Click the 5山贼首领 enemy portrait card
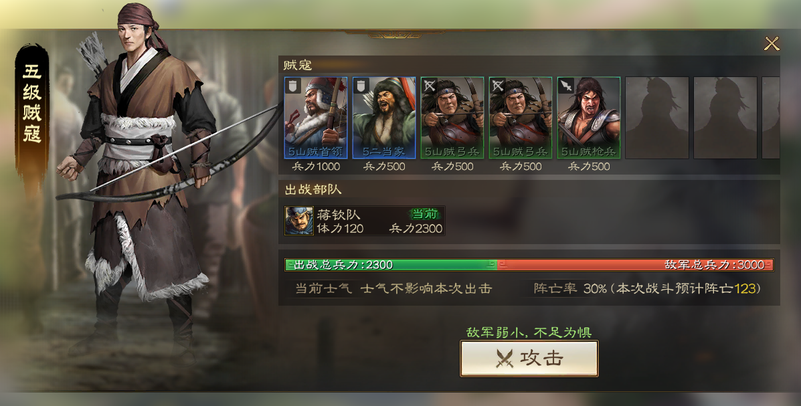This screenshot has width=801, height=406. [316, 118]
